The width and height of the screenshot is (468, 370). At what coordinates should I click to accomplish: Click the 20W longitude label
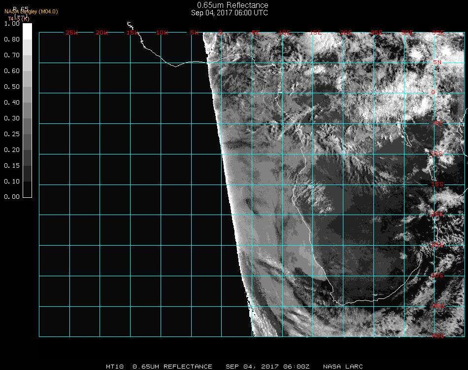pyautogui.click(x=102, y=33)
